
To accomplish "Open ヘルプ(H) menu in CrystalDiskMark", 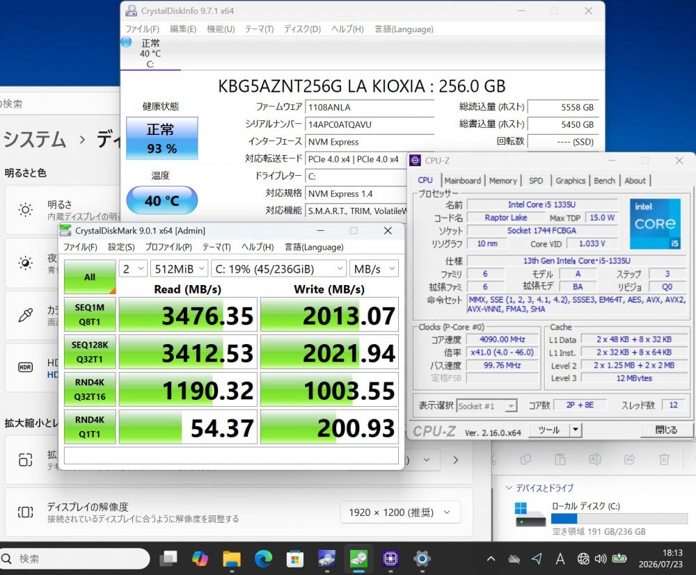I will point(258,247).
